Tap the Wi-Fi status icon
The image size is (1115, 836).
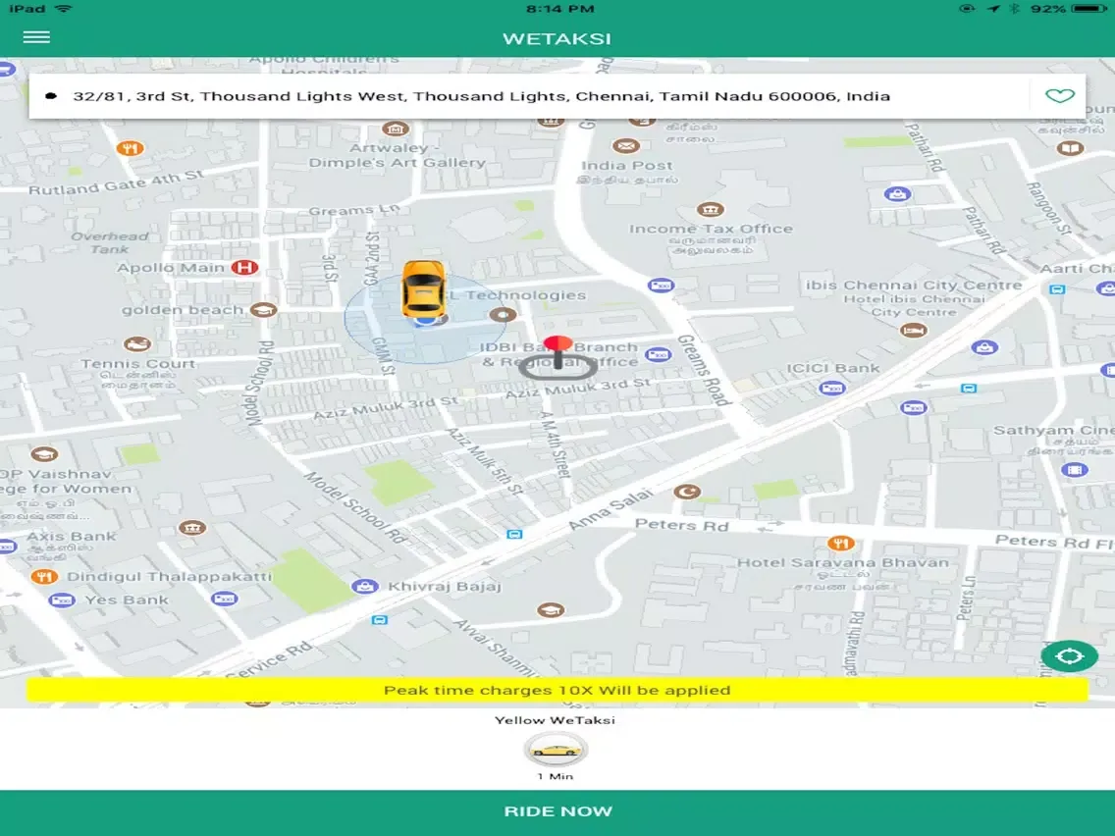pos(64,9)
